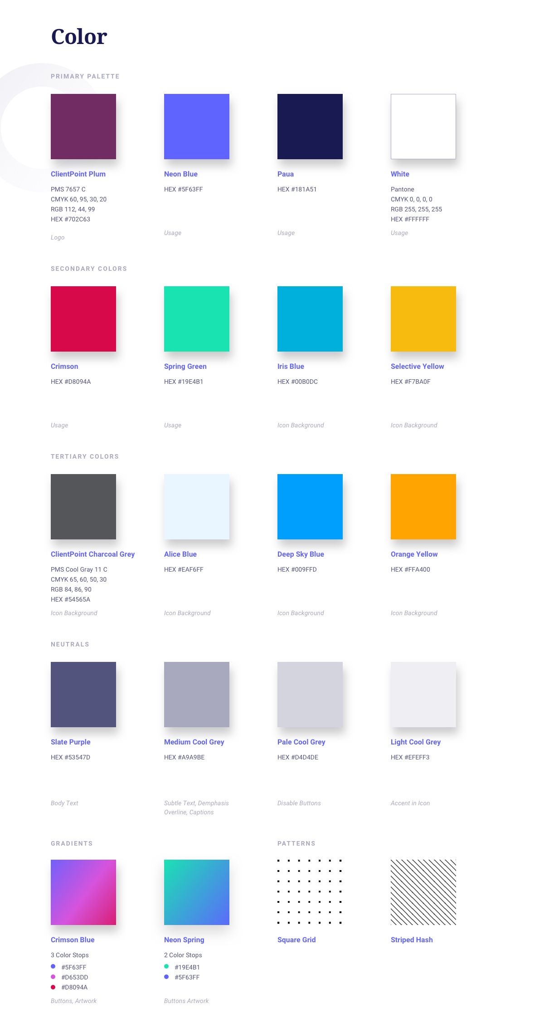Select the Square Grid dot pattern

click(310, 892)
